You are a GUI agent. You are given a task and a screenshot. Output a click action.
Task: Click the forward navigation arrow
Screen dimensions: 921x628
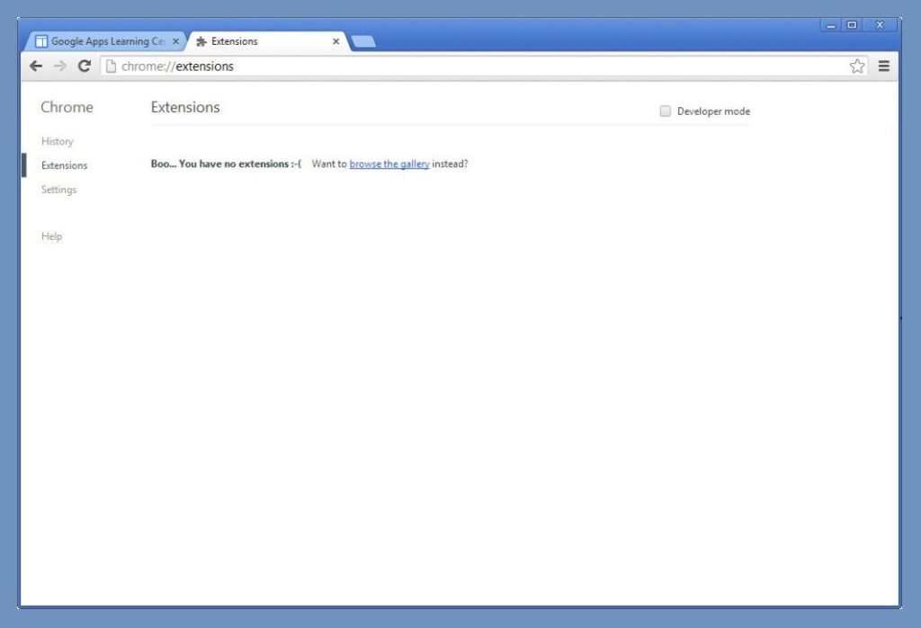click(60, 66)
